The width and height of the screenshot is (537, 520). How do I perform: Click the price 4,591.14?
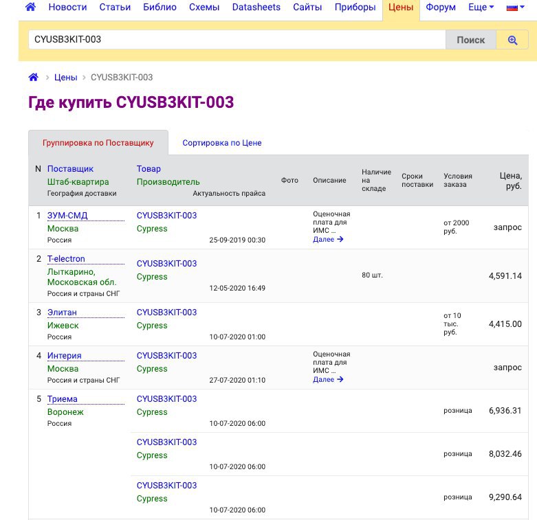point(505,275)
